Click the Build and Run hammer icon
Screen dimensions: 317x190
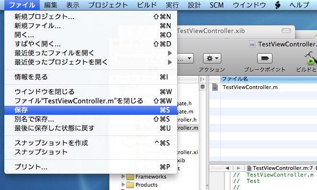click(x=310, y=58)
